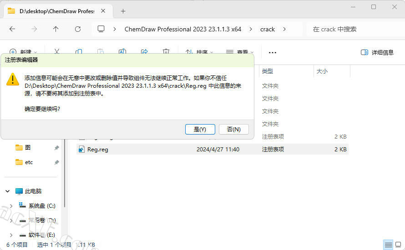Cancel with the 否(N) button

coord(233,129)
